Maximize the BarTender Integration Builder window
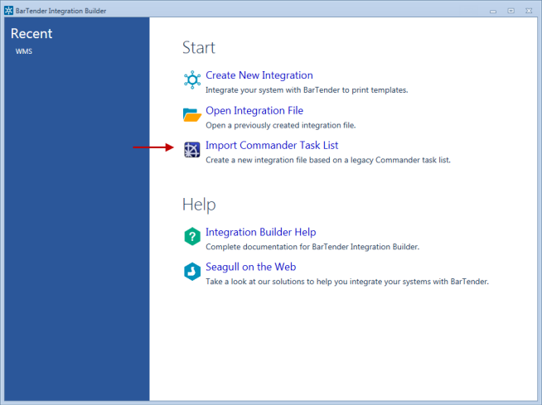The image size is (542, 405). point(511,11)
